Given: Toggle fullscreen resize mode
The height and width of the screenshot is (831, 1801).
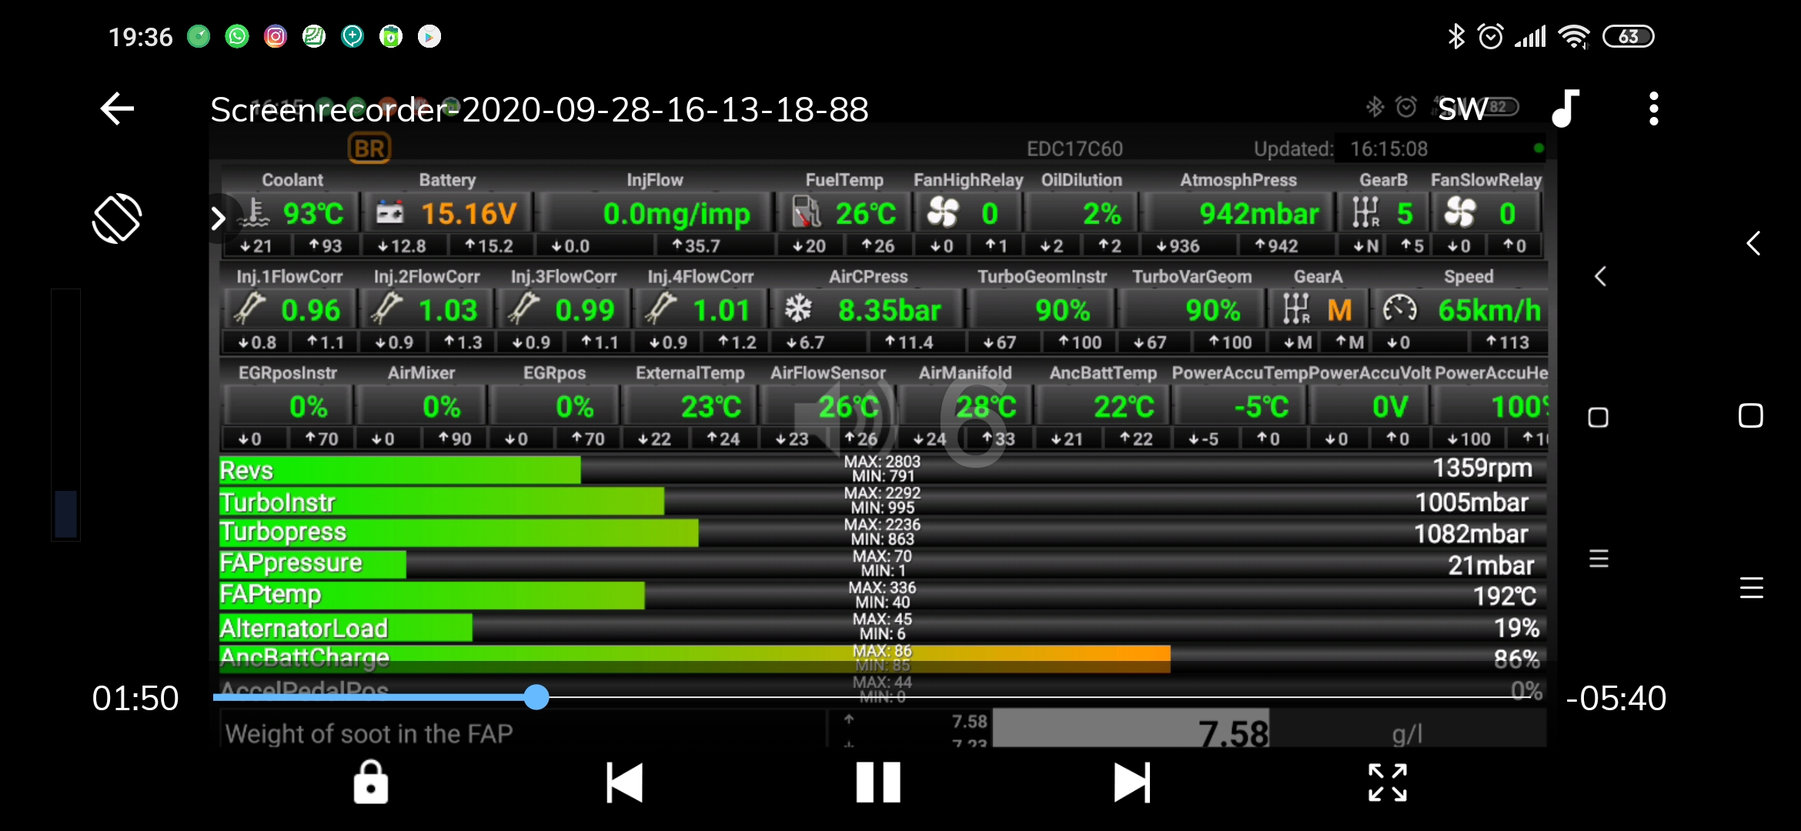Looking at the screenshot, I should pyautogui.click(x=1387, y=783).
